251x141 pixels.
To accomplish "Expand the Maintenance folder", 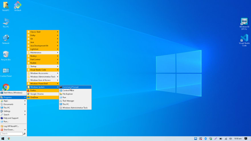I will (43, 53).
